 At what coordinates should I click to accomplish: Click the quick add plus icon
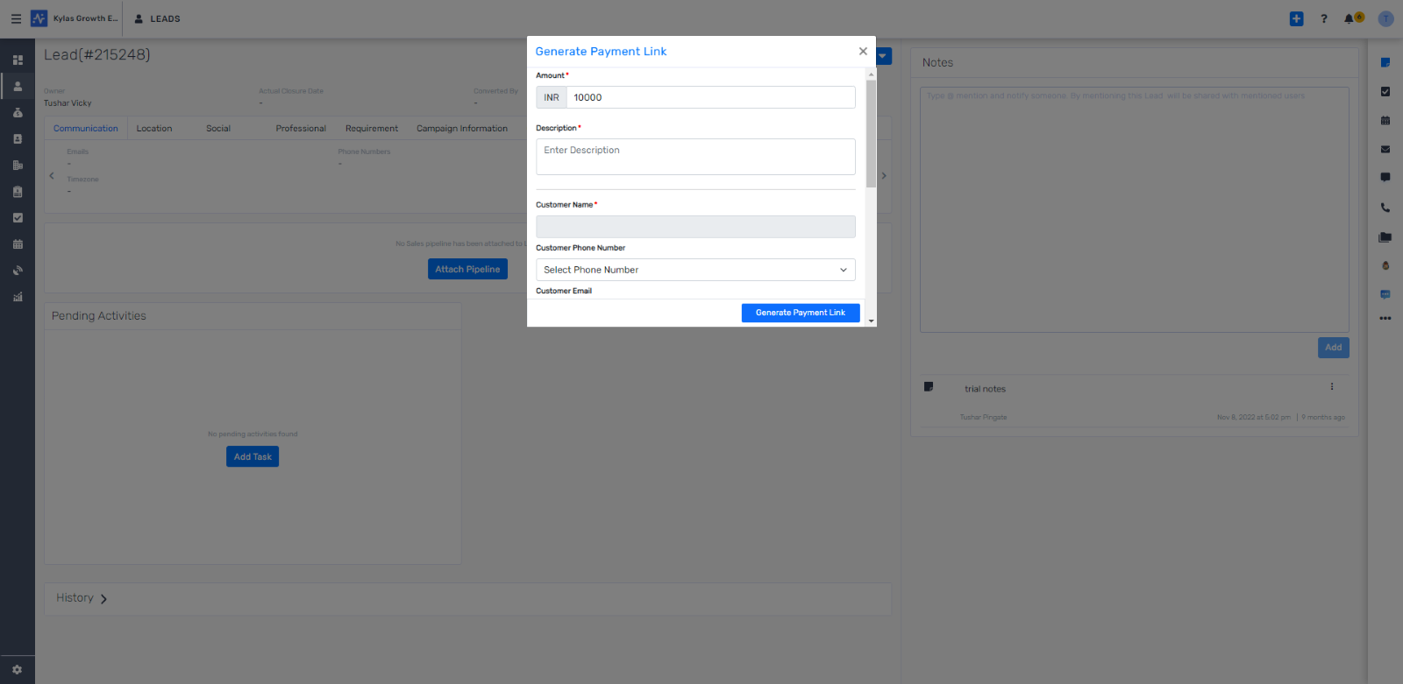click(x=1296, y=18)
